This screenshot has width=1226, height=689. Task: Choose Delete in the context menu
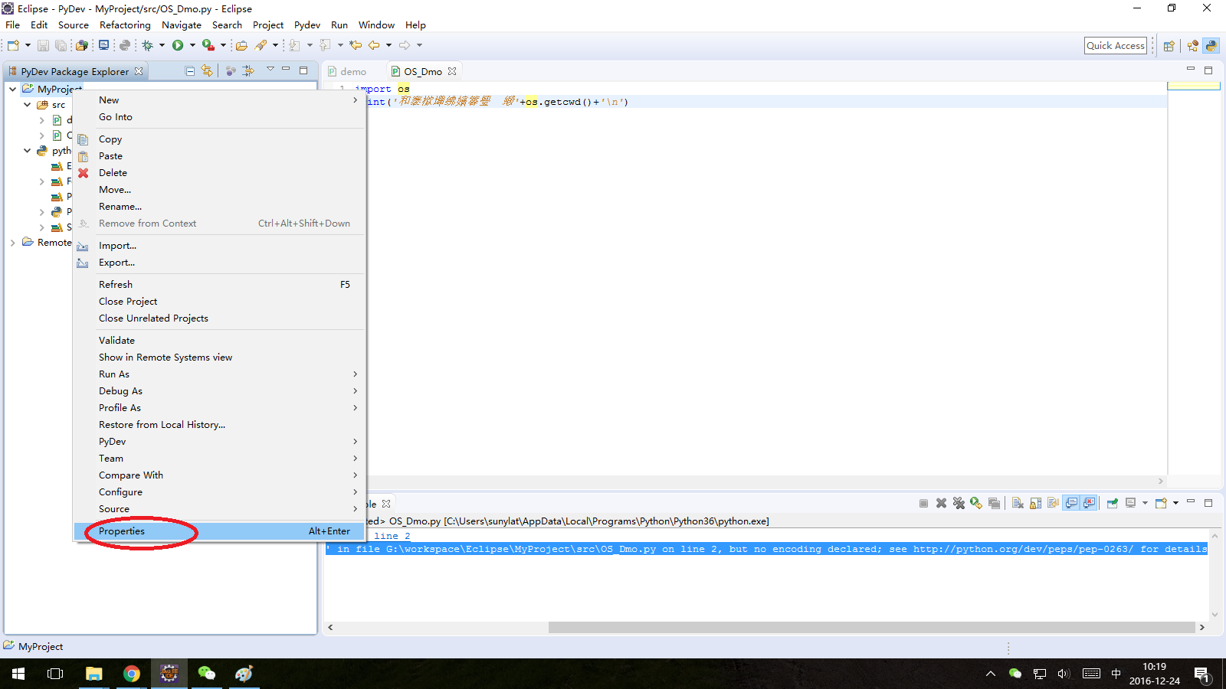(x=219, y=173)
